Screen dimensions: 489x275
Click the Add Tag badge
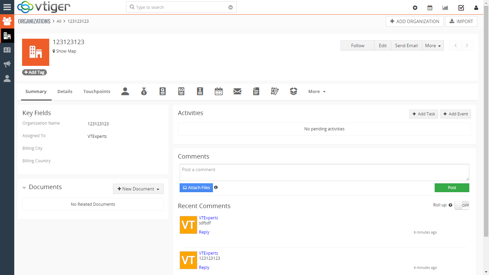point(34,72)
